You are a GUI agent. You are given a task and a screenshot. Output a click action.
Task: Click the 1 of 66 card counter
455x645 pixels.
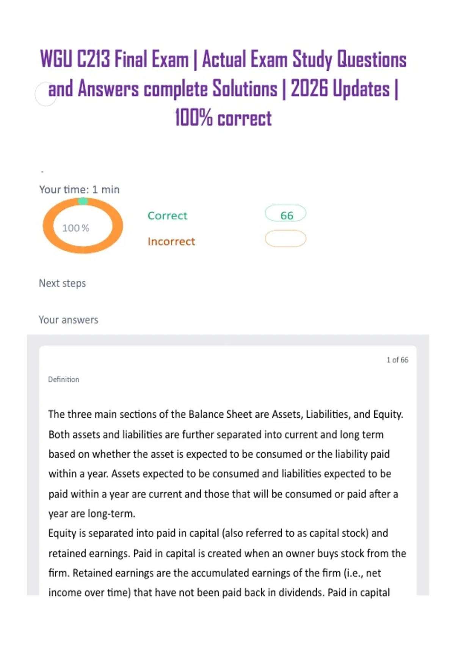click(x=397, y=360)
